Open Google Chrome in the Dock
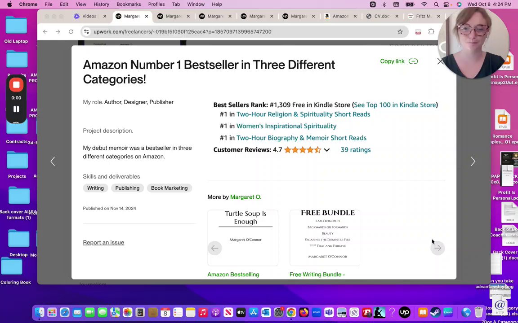The height and width of the screenshot is (323, 518). point(291,312)
